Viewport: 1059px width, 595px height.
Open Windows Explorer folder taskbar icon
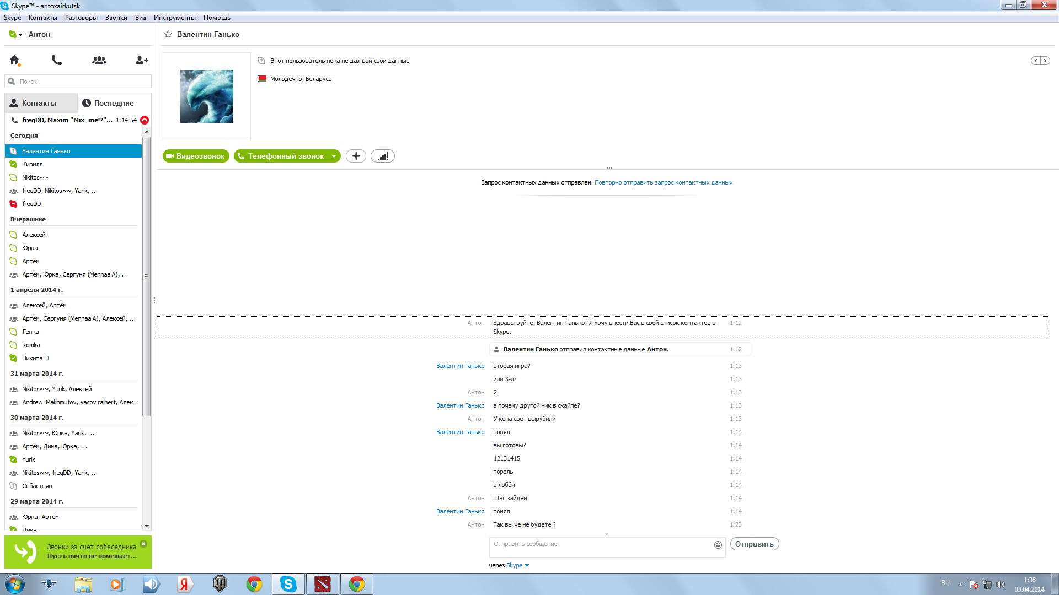point(83,584)
